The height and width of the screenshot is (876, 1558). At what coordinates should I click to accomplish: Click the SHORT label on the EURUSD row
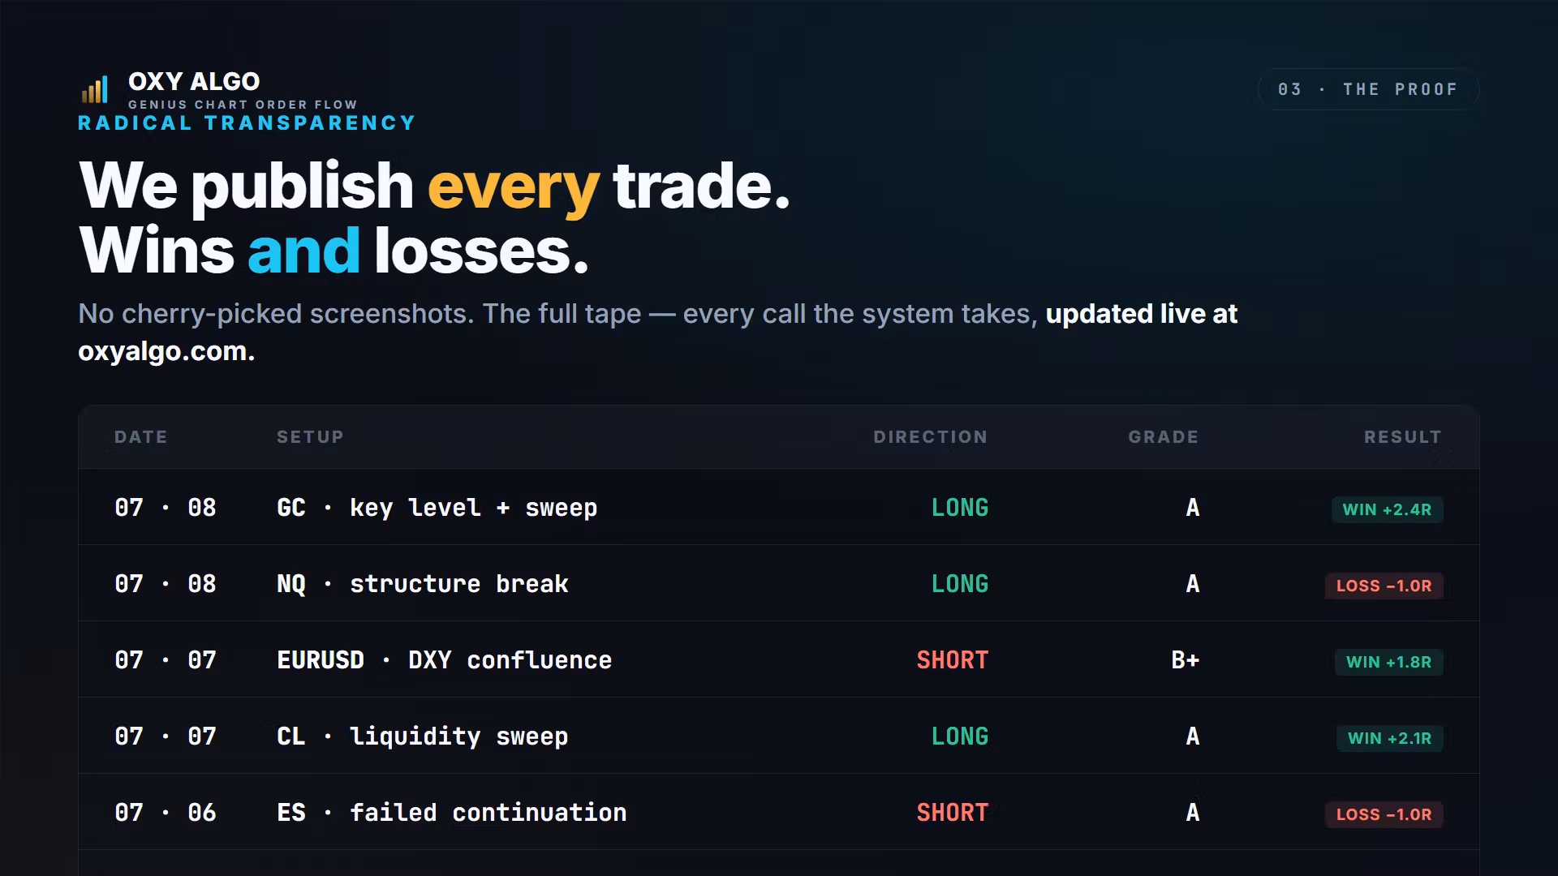tap(953, 660)
